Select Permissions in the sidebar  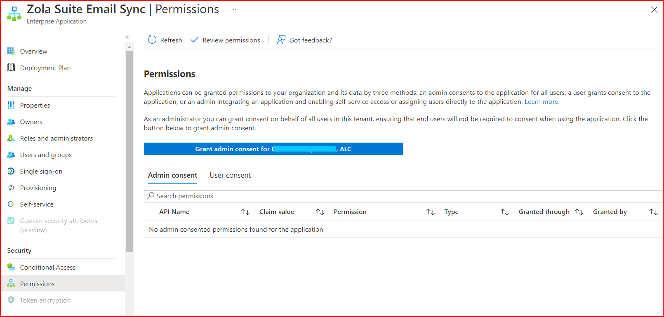(63, 284)
